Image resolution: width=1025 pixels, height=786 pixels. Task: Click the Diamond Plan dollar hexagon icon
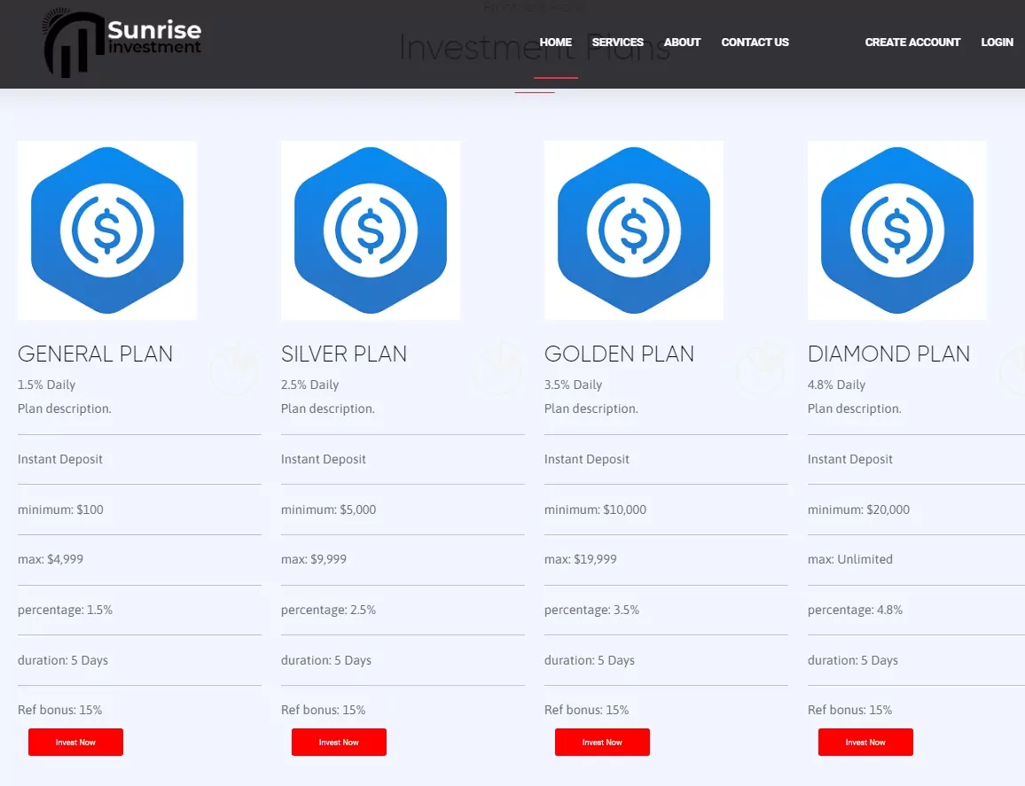[897, 230]
